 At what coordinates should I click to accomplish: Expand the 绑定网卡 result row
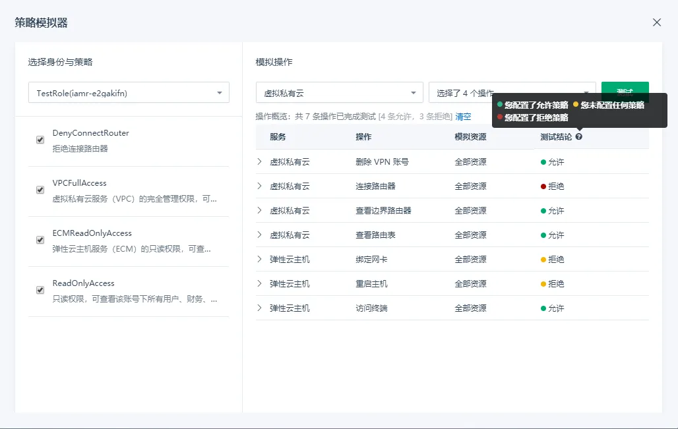click(x=260, y=260)
